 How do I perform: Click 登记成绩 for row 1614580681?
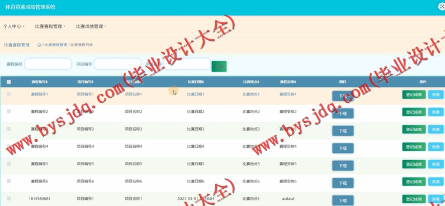[x=414, y=199]
